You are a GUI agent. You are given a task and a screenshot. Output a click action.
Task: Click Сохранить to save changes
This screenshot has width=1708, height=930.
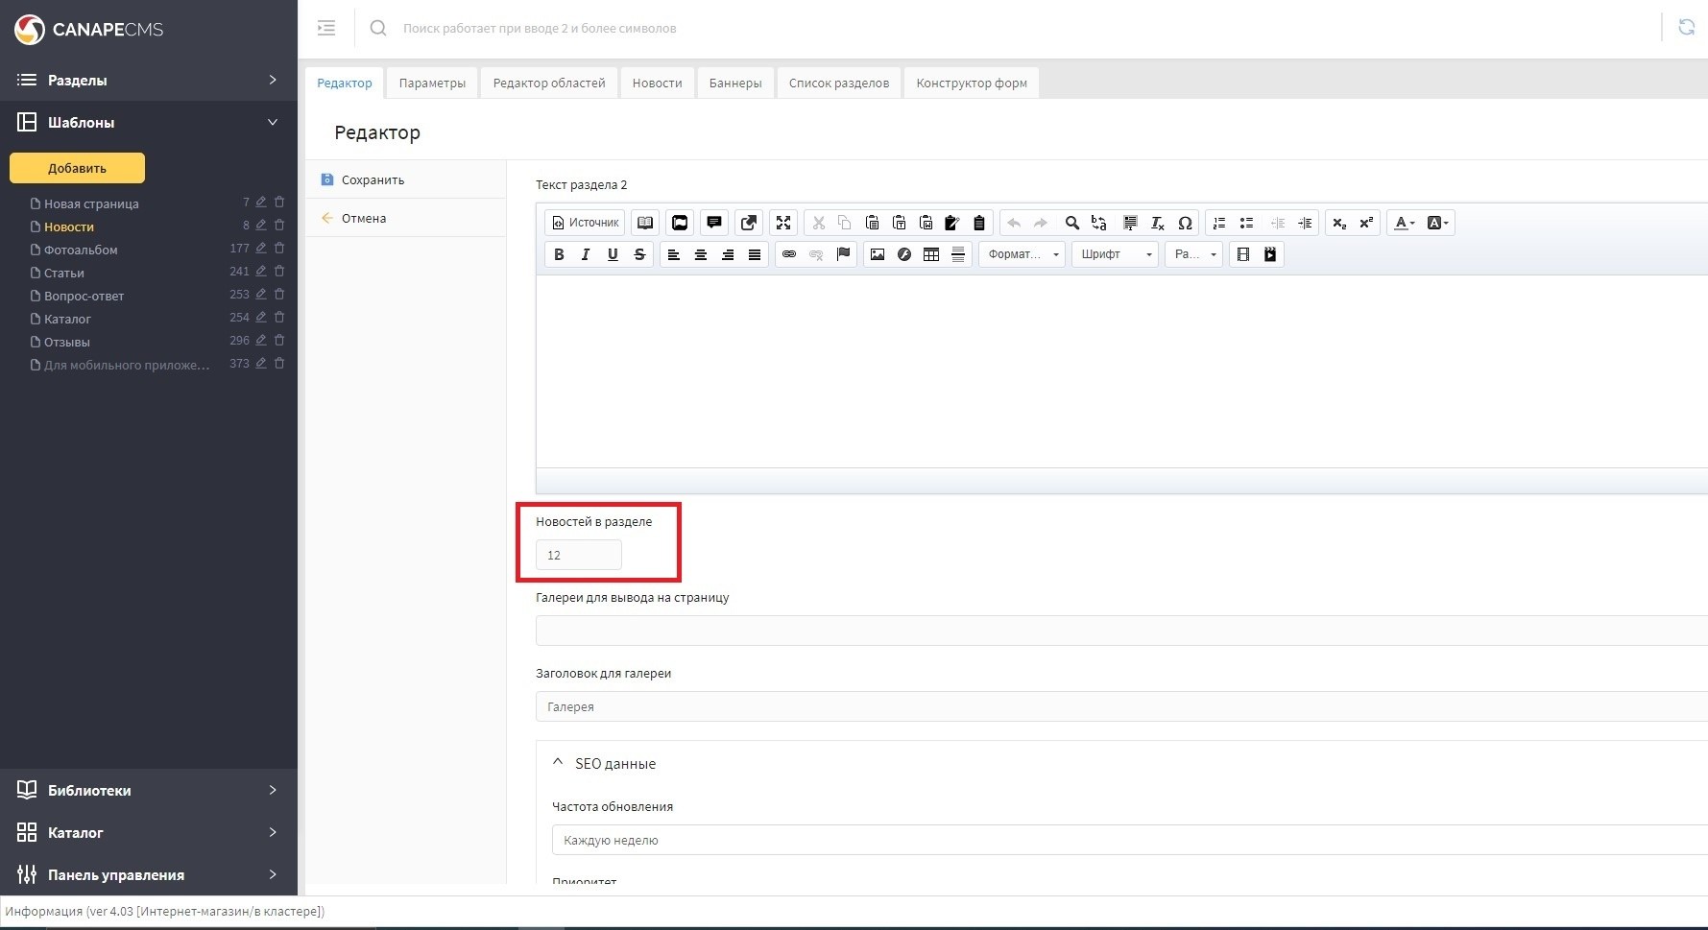373,179
